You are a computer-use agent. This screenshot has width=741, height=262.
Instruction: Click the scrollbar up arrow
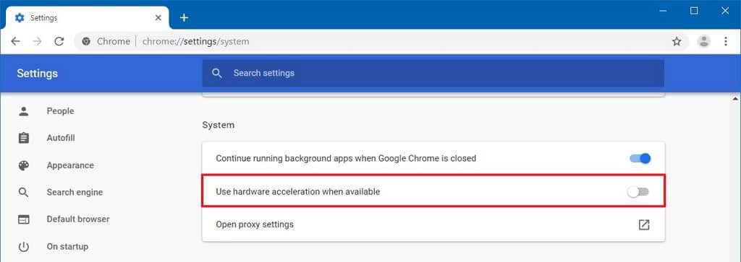[x=736, y=98]
